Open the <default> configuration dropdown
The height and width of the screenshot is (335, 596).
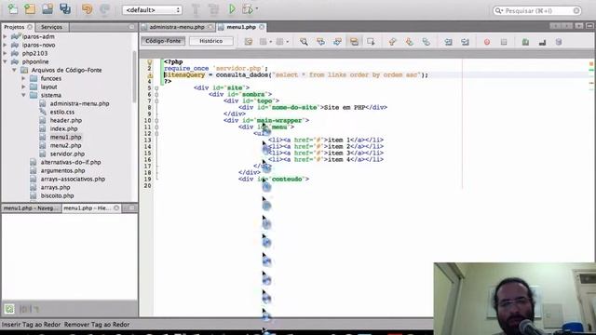[x=152, y=10]
